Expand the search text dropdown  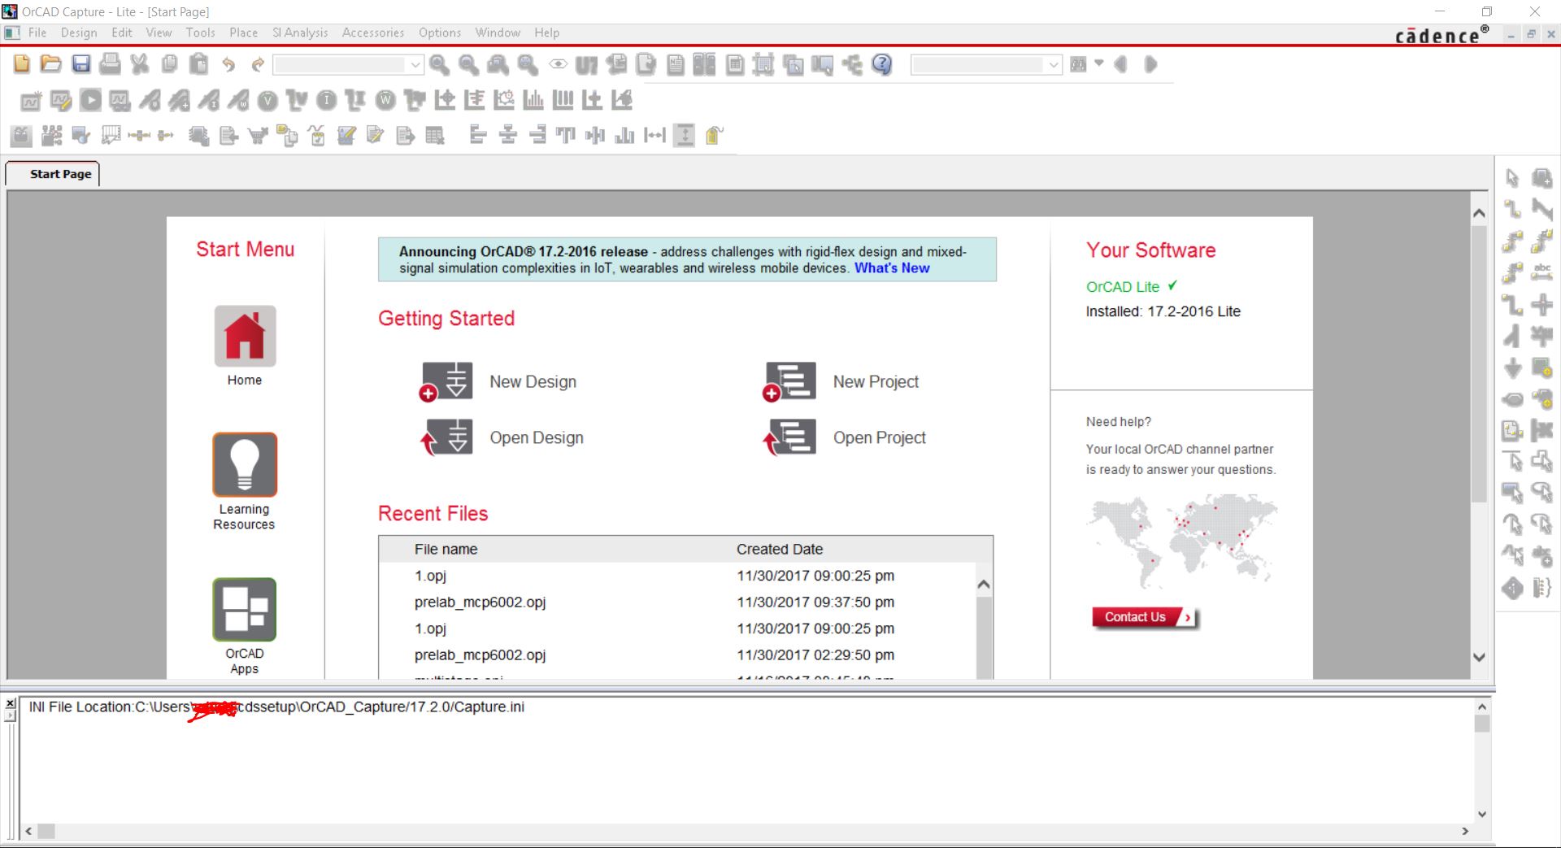1054,65
